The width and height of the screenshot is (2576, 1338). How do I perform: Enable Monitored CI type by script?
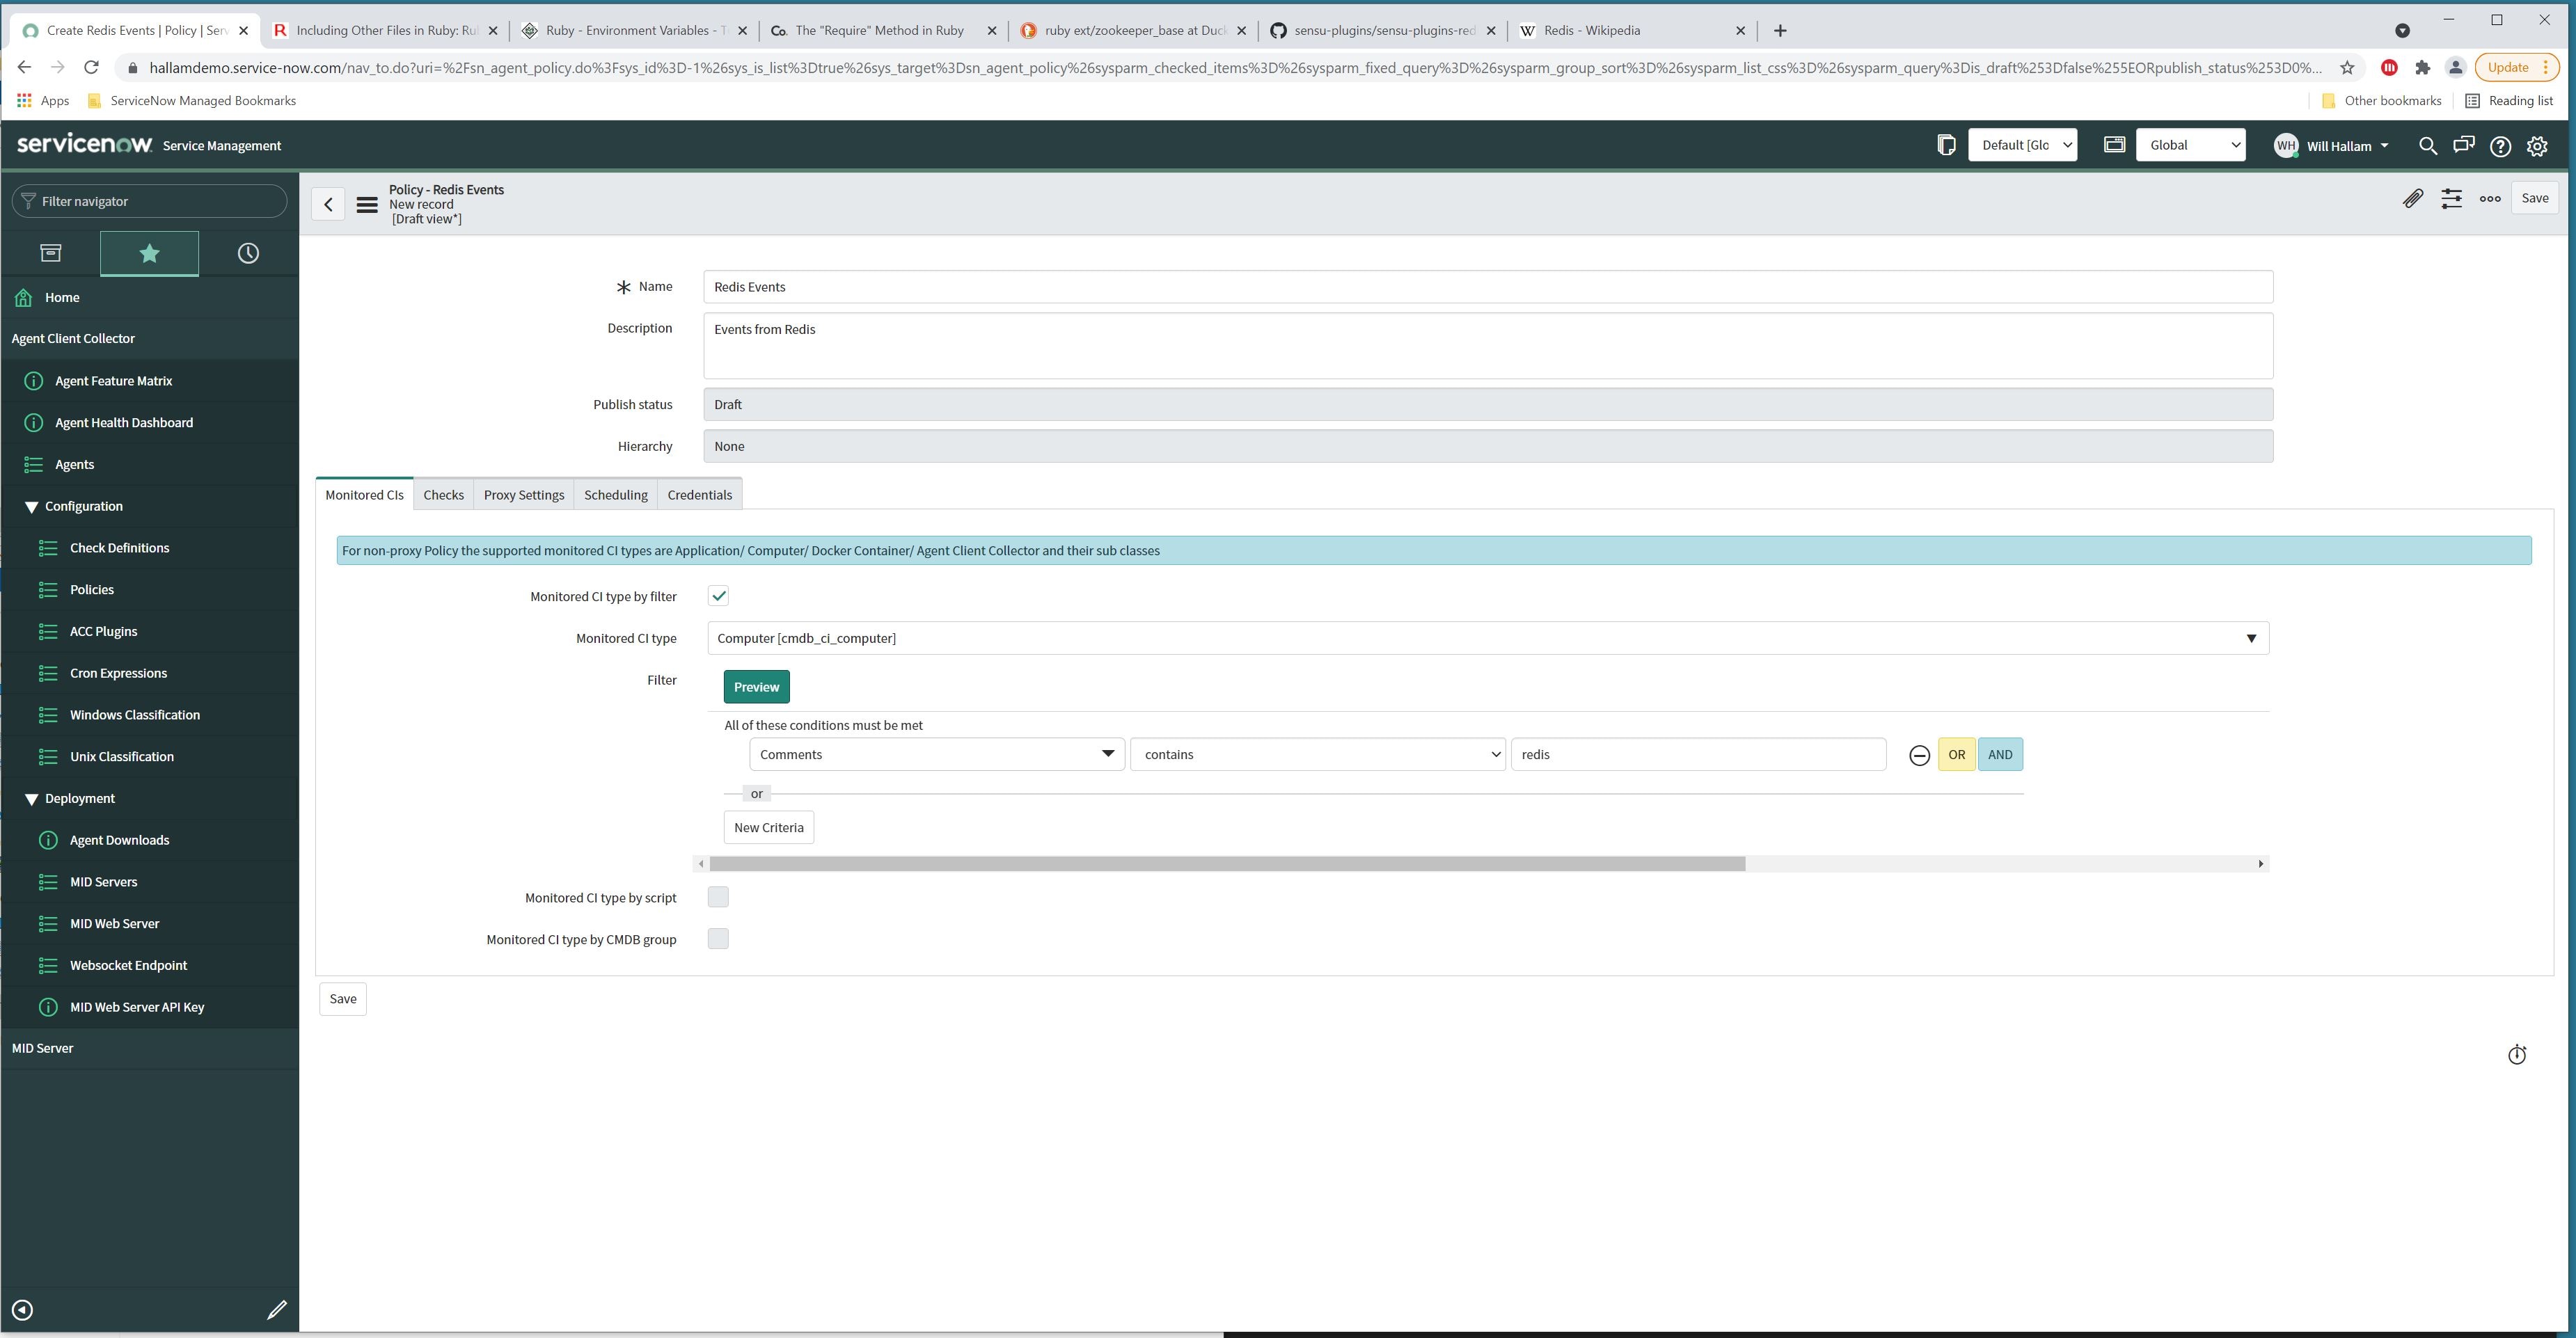pos(718,897)
